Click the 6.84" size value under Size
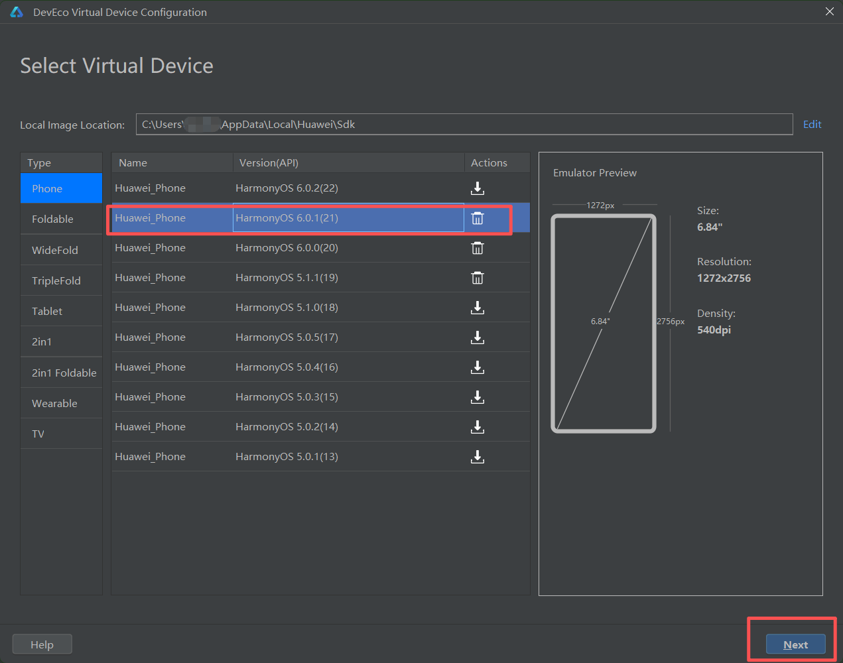Screen dimensions: 843x663 pyautogui.click(x=710, y=227)
